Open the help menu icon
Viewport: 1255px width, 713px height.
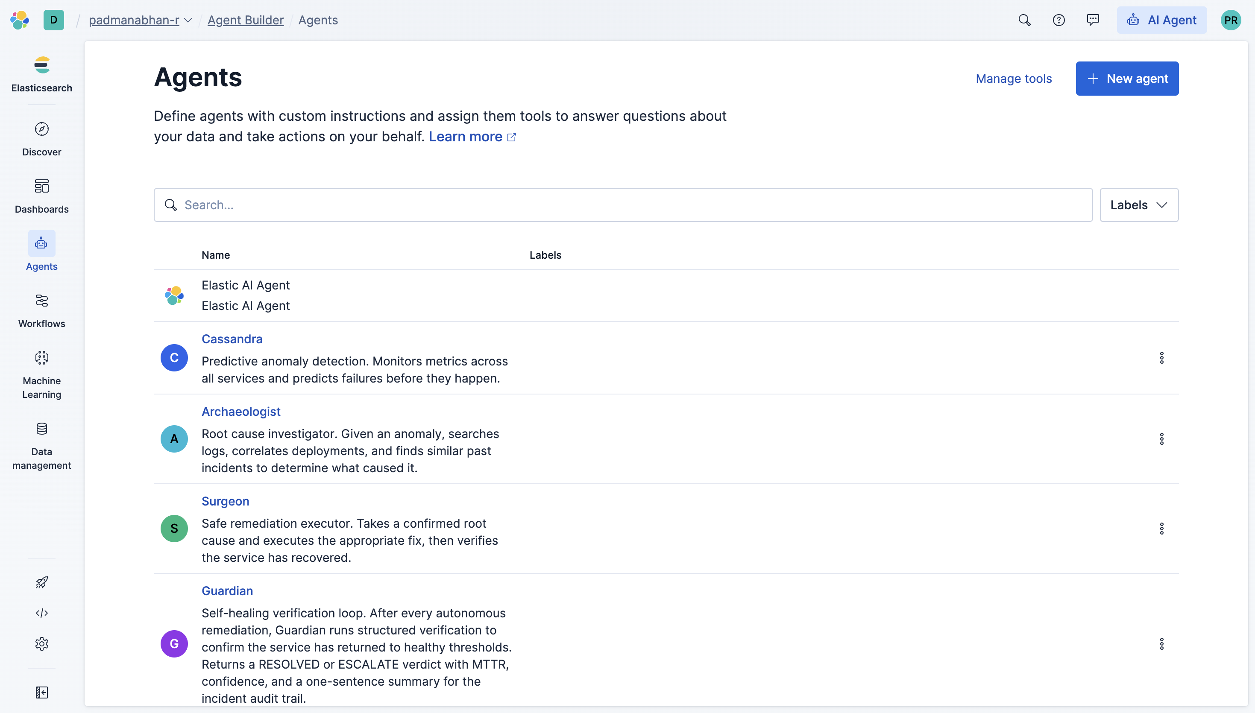coord(1059,20)
